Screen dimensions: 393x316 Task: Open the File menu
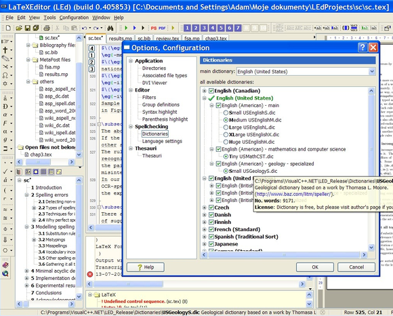(9, 18)
